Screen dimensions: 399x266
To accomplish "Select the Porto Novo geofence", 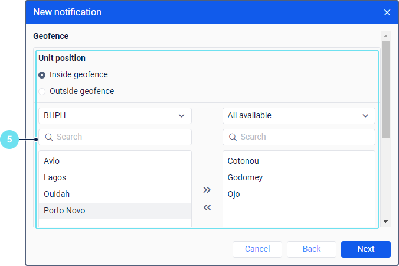I will click(64, 210).
